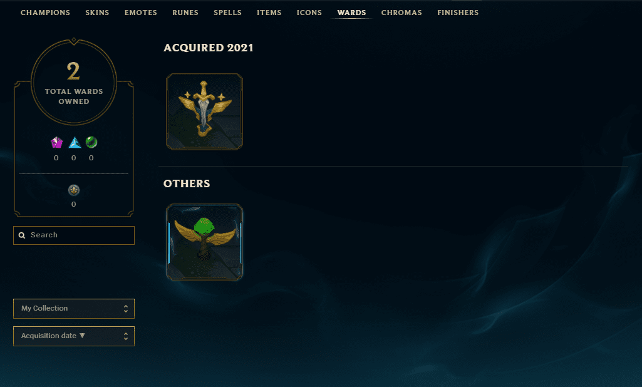View the Finishers tab
Screen dimensions: 642x387
[458, 13]
